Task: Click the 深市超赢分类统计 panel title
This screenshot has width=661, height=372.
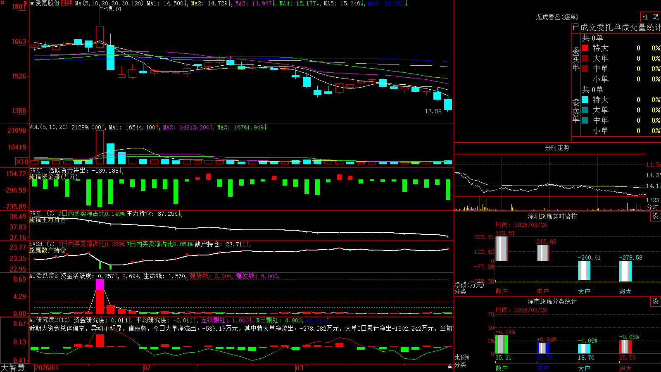Action: pos(552,301)
